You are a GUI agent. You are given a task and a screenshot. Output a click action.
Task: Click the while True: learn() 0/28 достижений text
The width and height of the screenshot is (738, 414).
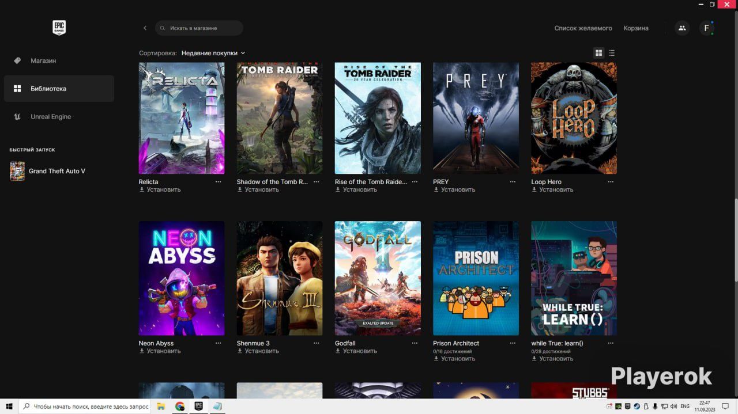tap(551, 351)
